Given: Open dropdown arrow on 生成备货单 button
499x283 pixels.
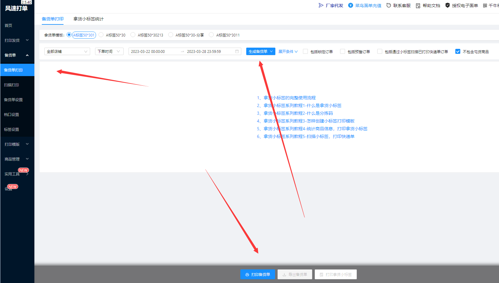Looking at the screenshot, I should [x=271, y=51].
